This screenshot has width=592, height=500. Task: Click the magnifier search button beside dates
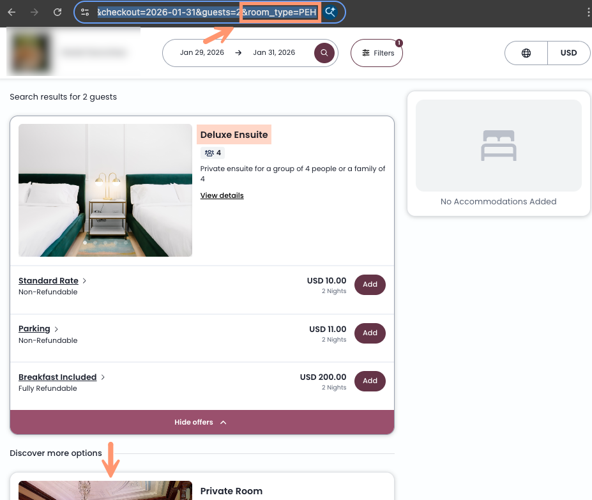click(x=324, y=53)
